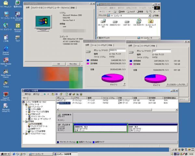
Task: Select the CD-ROM (F:) drive icon
Action: [138, 21]
